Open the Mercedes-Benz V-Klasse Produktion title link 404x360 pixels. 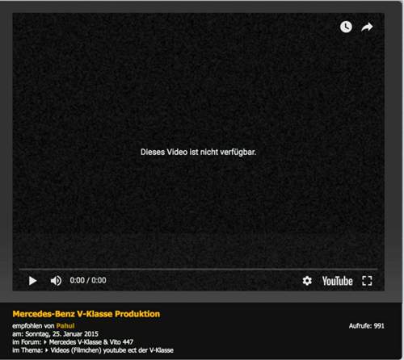coord(86,314)
